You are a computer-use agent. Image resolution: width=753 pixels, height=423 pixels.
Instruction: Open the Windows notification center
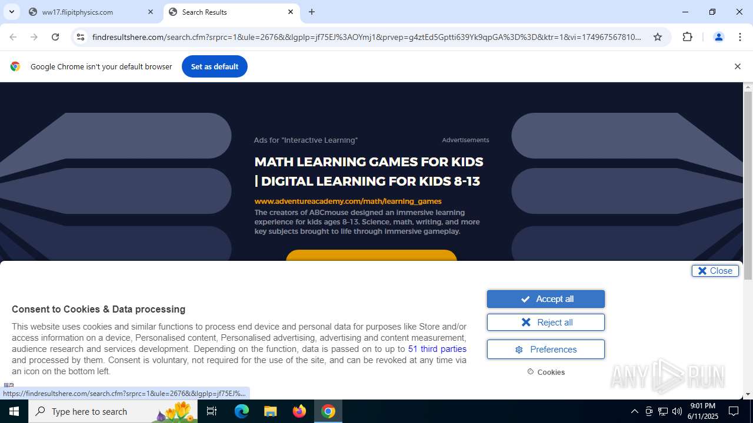(734, 411)
